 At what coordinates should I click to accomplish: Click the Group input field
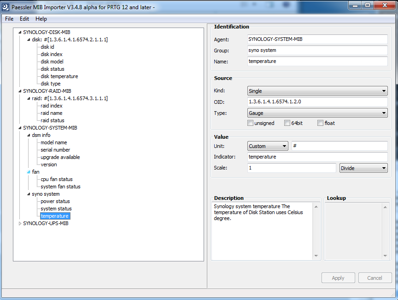pos(317,50)
